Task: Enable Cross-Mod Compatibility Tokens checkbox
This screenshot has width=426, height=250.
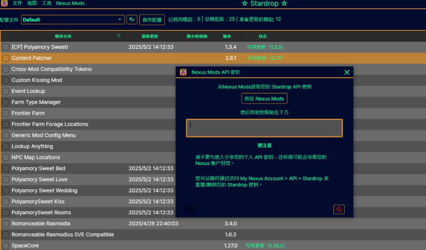Action: tap(6, 69)
